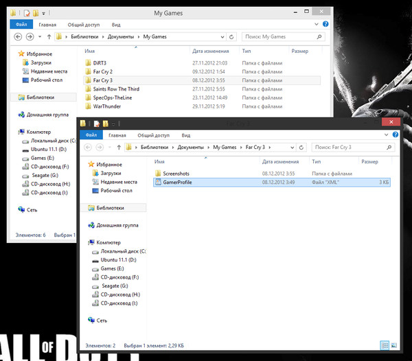Open quick access toolbar dropdown in My Games
Viewport: 412px width, 361px height.
44,13
